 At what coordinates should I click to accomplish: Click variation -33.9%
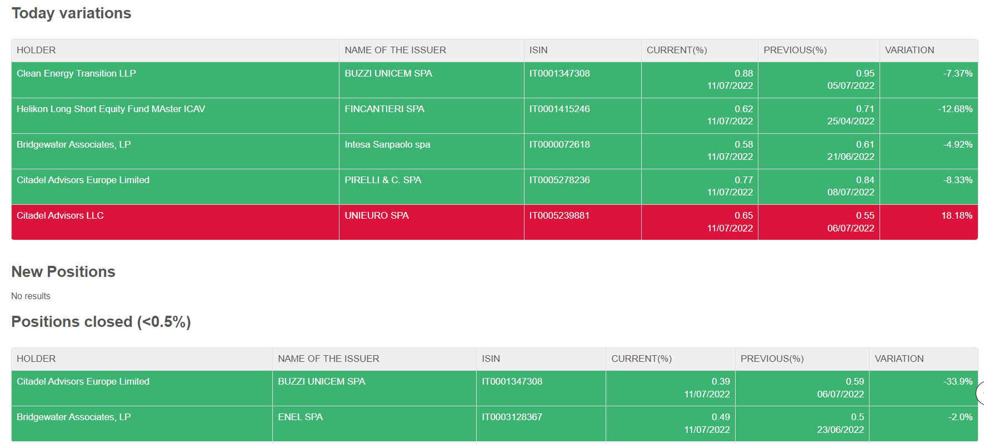(x=957, y=381)
